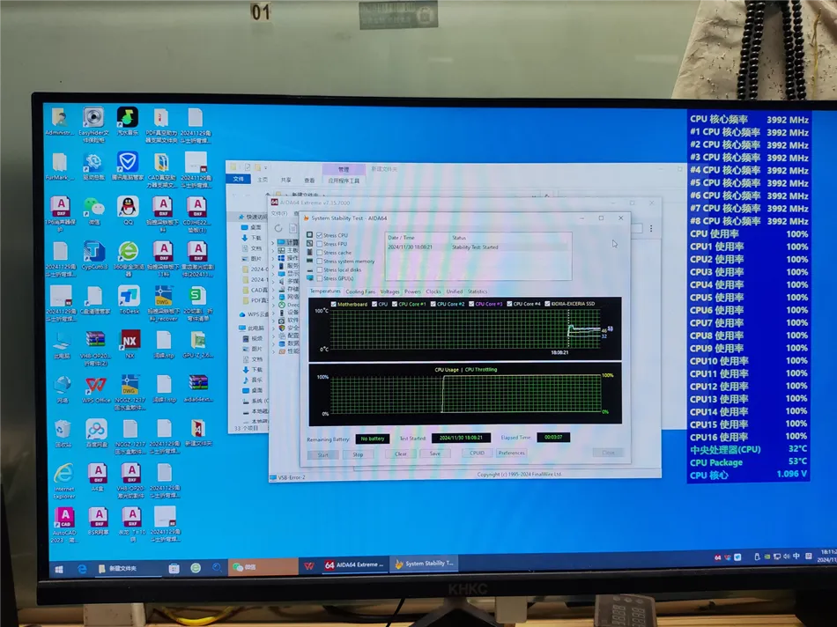Switch to the Cooling Fans tab
This screenshot has height=627, width=837.
pos(360,291)
